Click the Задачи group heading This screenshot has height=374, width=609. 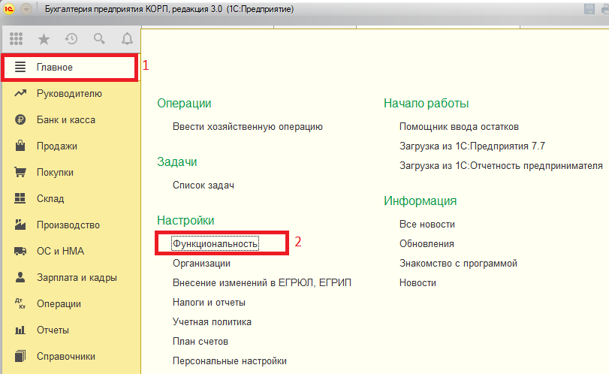click(176, 161)
